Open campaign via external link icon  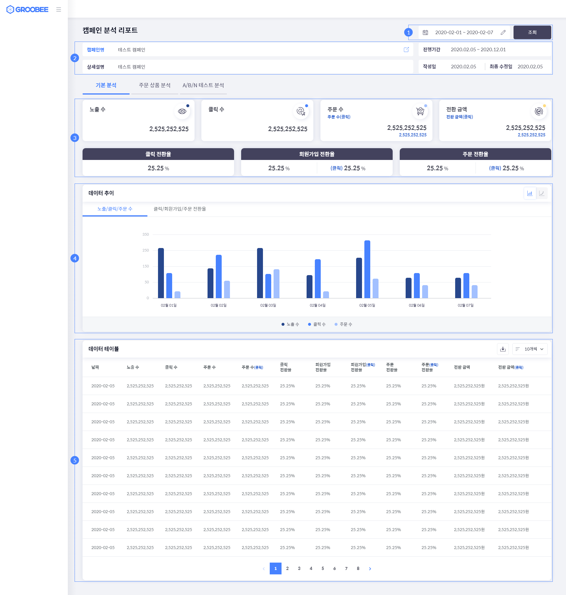tap(406, 50)
